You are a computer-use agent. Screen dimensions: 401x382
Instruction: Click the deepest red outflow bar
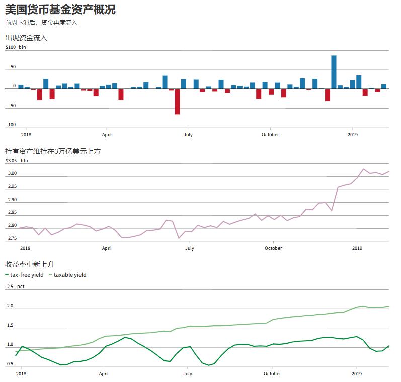click(x=177, y=102)
